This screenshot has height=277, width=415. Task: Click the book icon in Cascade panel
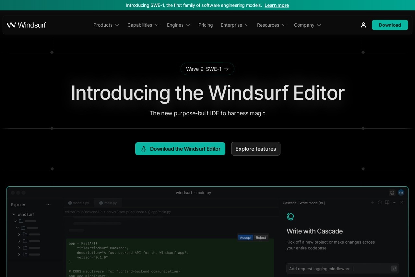tap(387, 203)
